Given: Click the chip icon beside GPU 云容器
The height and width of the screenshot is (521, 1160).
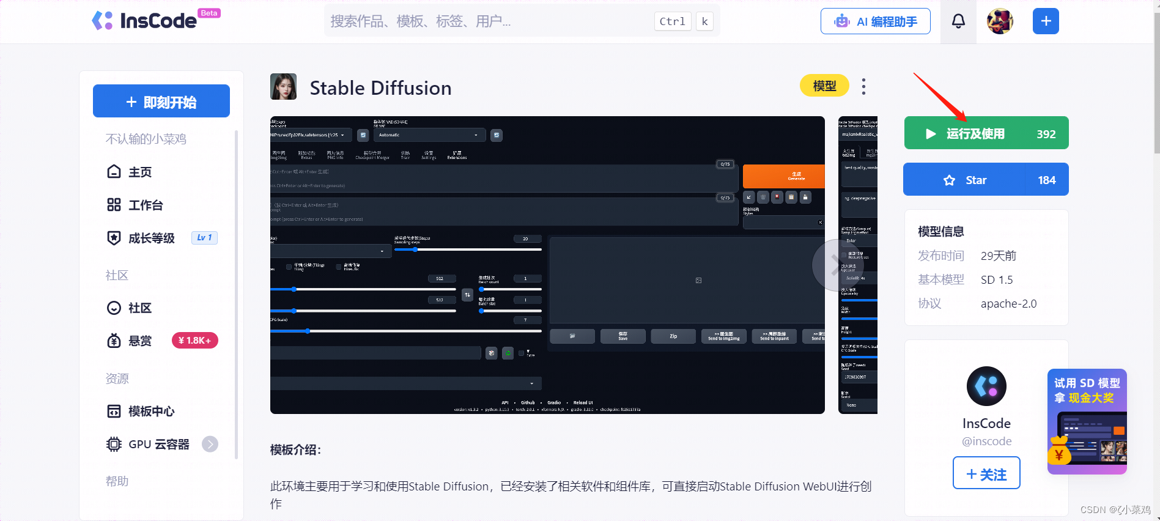Looking at the screenshot, I should coord(114,444).
